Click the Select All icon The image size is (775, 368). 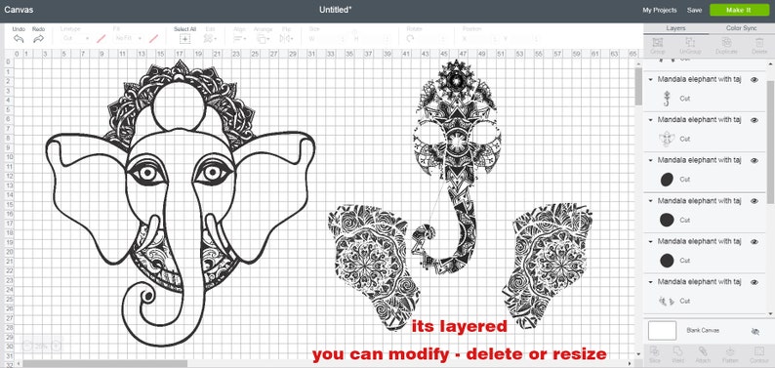point(184,38)
